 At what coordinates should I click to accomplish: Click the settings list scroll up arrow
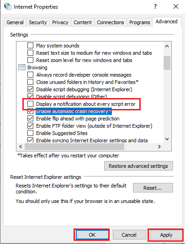[x=167, y=46]
